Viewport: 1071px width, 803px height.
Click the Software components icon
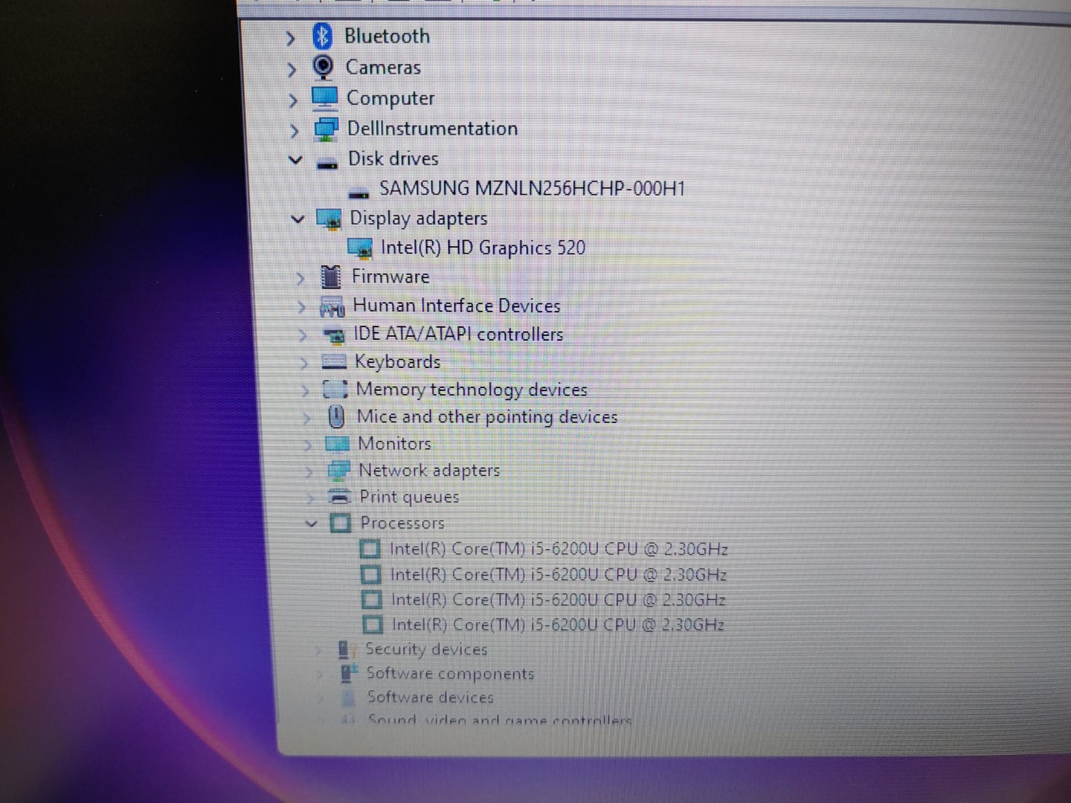[348, 673]
